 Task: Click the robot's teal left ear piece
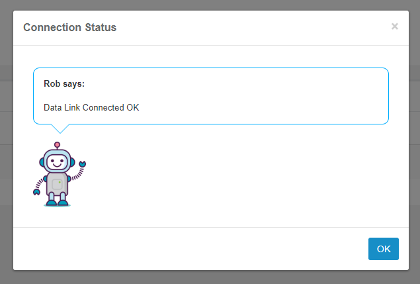tap(42, 162)
